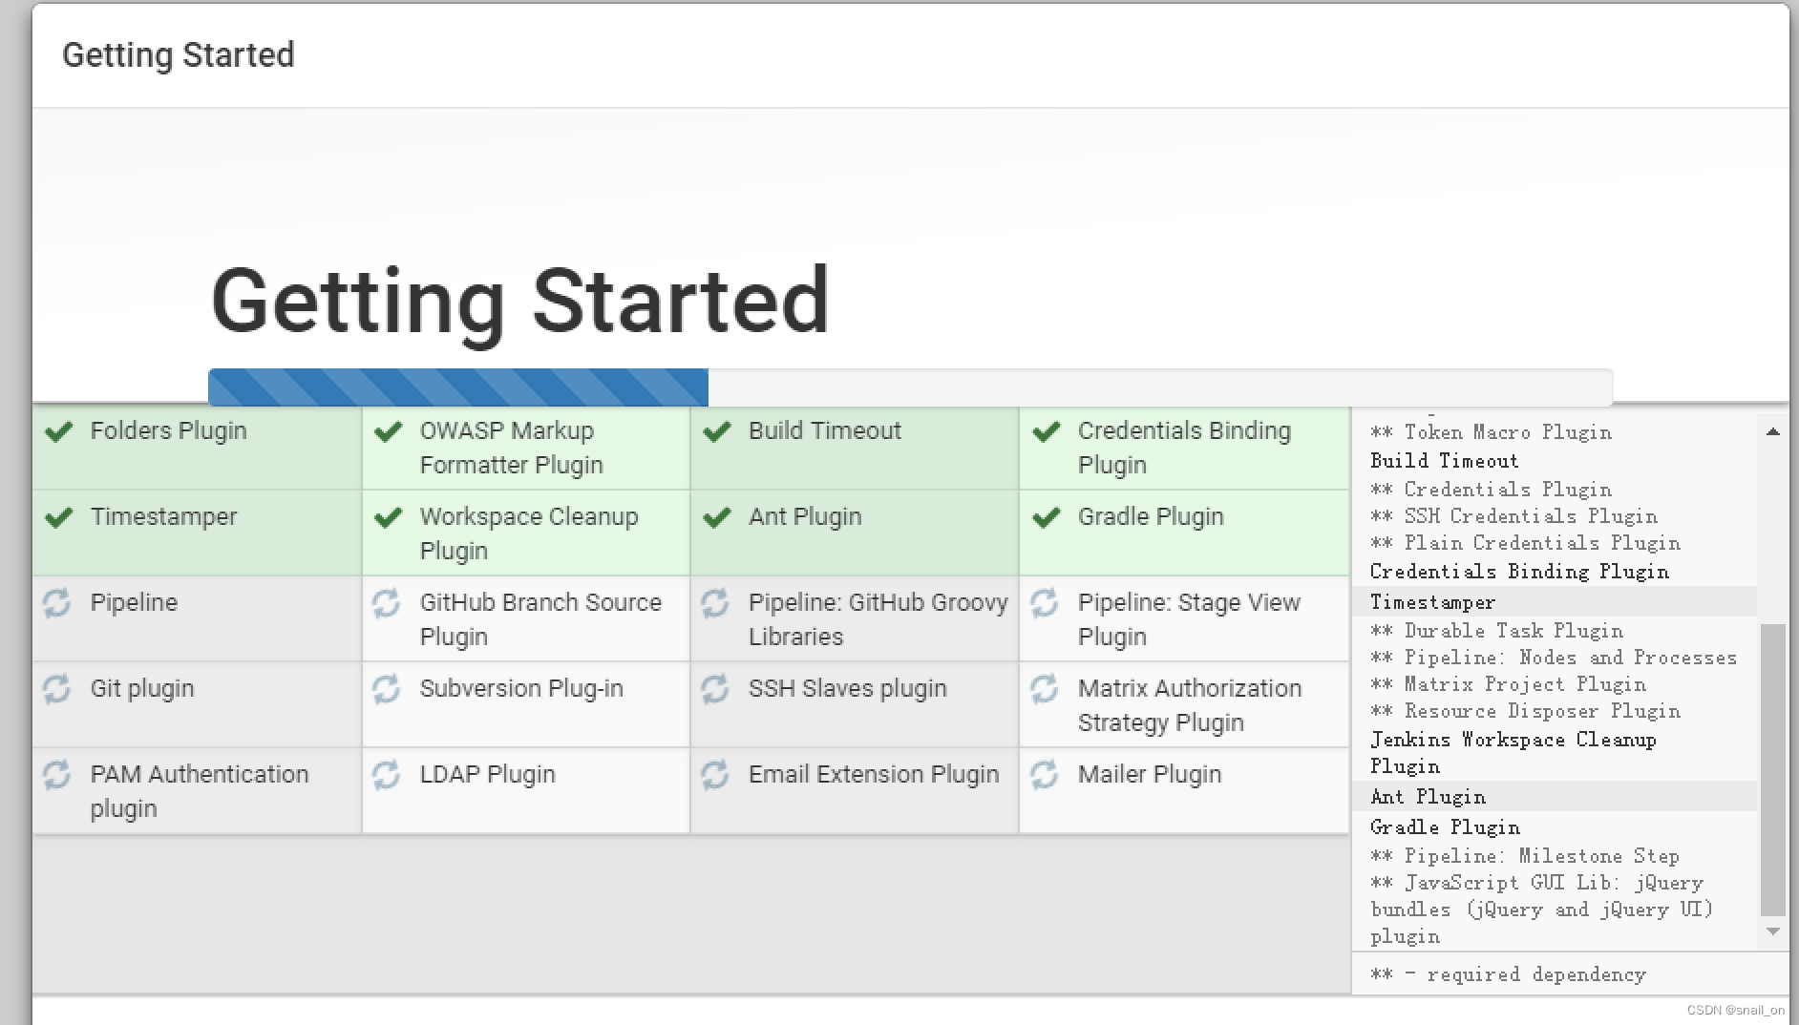
Task: Click the refresh icon beside SSH Slaves plugin
Action: (x=715, y=688)
